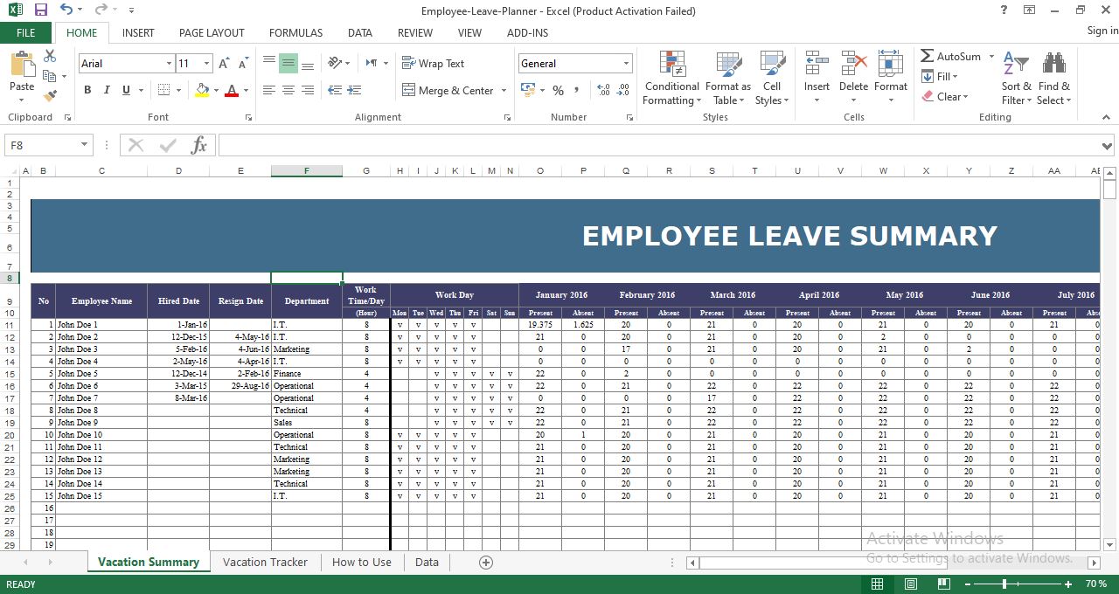Switch to the FORMULAS ribbon tab
The image size is (1119, 594).
(295, 32)
